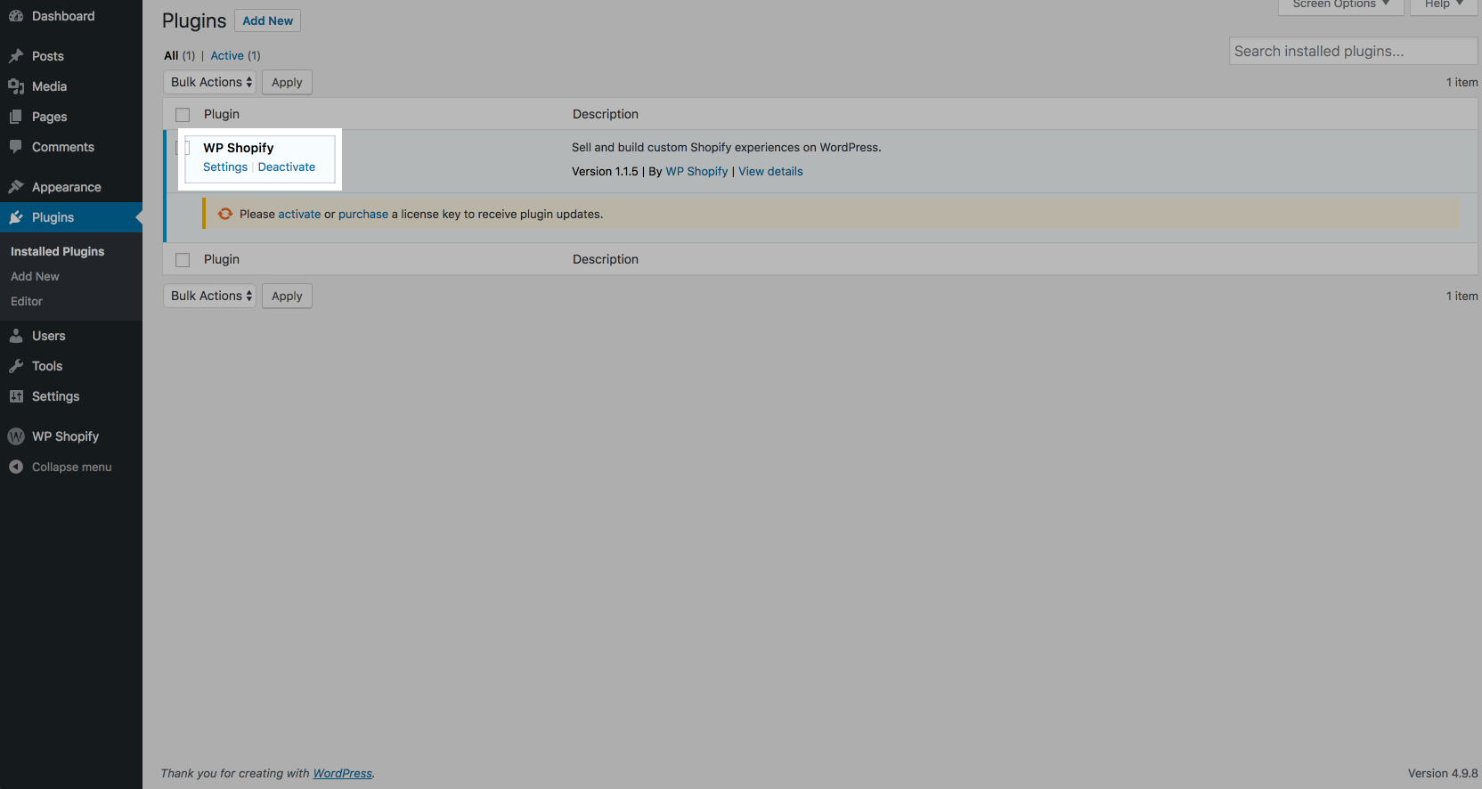The image size is (1482, 789).
Task: Click the top Description column header
Action: 606,114
